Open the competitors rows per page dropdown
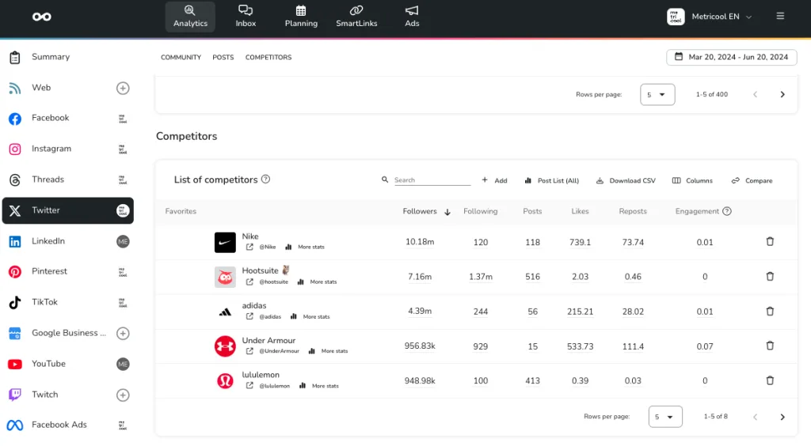Image resolution: width=811 pixels, height=446 pixels. tap(665, 417)
